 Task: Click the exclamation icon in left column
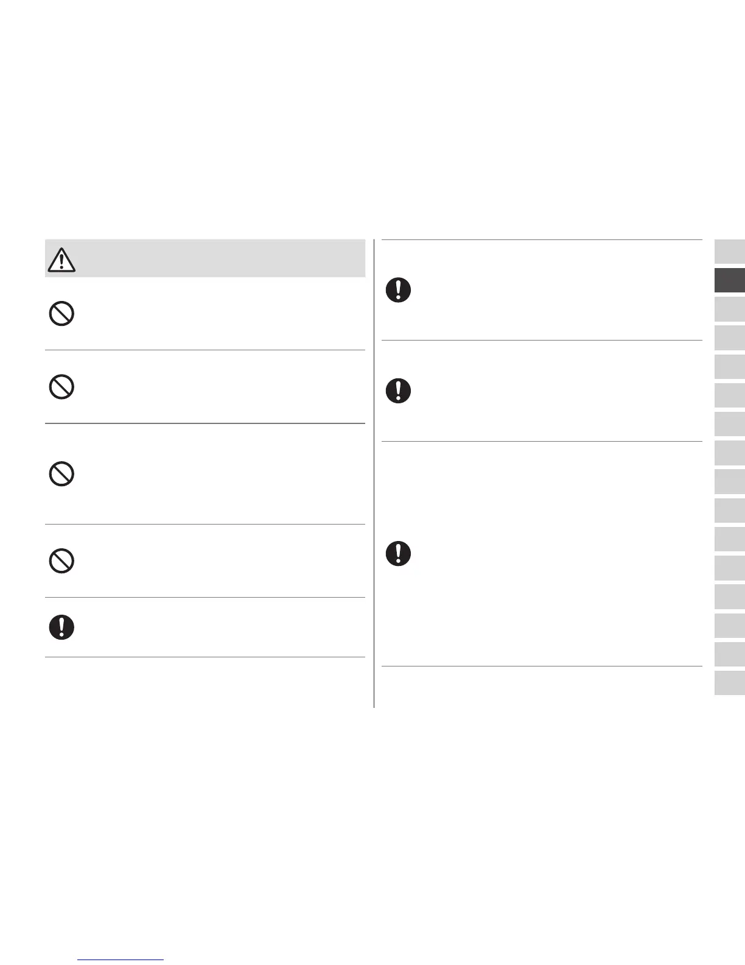(61, 627)
